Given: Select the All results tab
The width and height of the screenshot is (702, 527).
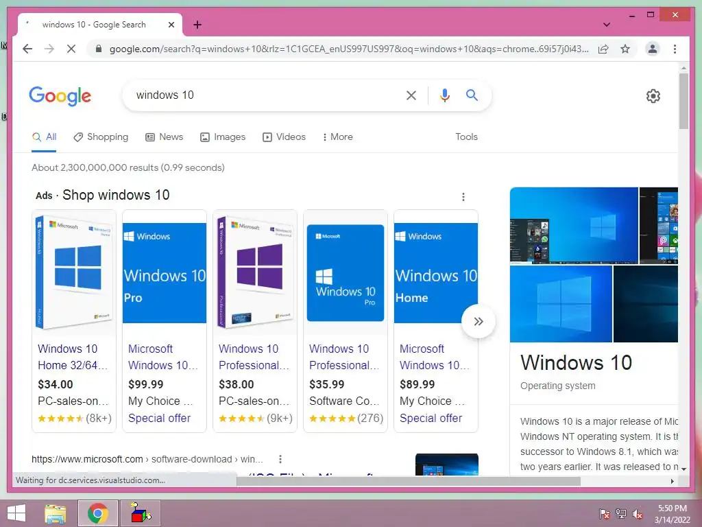Looking at the screenshot, I should coord(44,137).
